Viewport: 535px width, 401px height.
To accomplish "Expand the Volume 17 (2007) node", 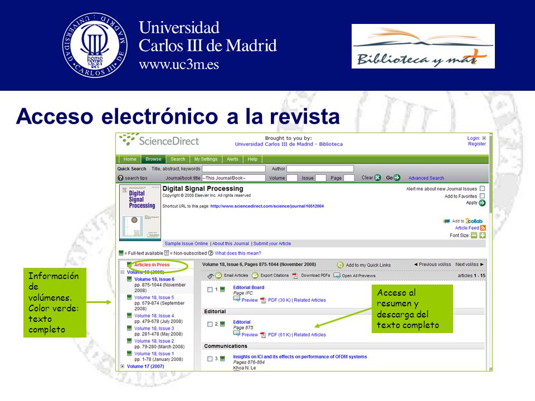I will [x=123, y=366].
